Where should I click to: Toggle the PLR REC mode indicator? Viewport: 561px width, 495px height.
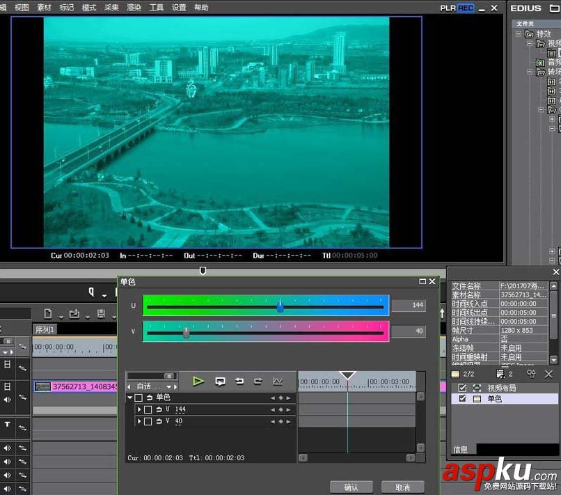coord(457,8)
